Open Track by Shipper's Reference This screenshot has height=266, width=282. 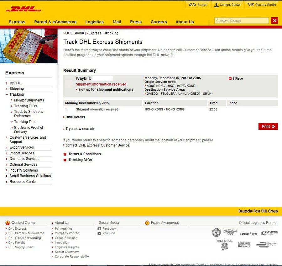point(29,114)
